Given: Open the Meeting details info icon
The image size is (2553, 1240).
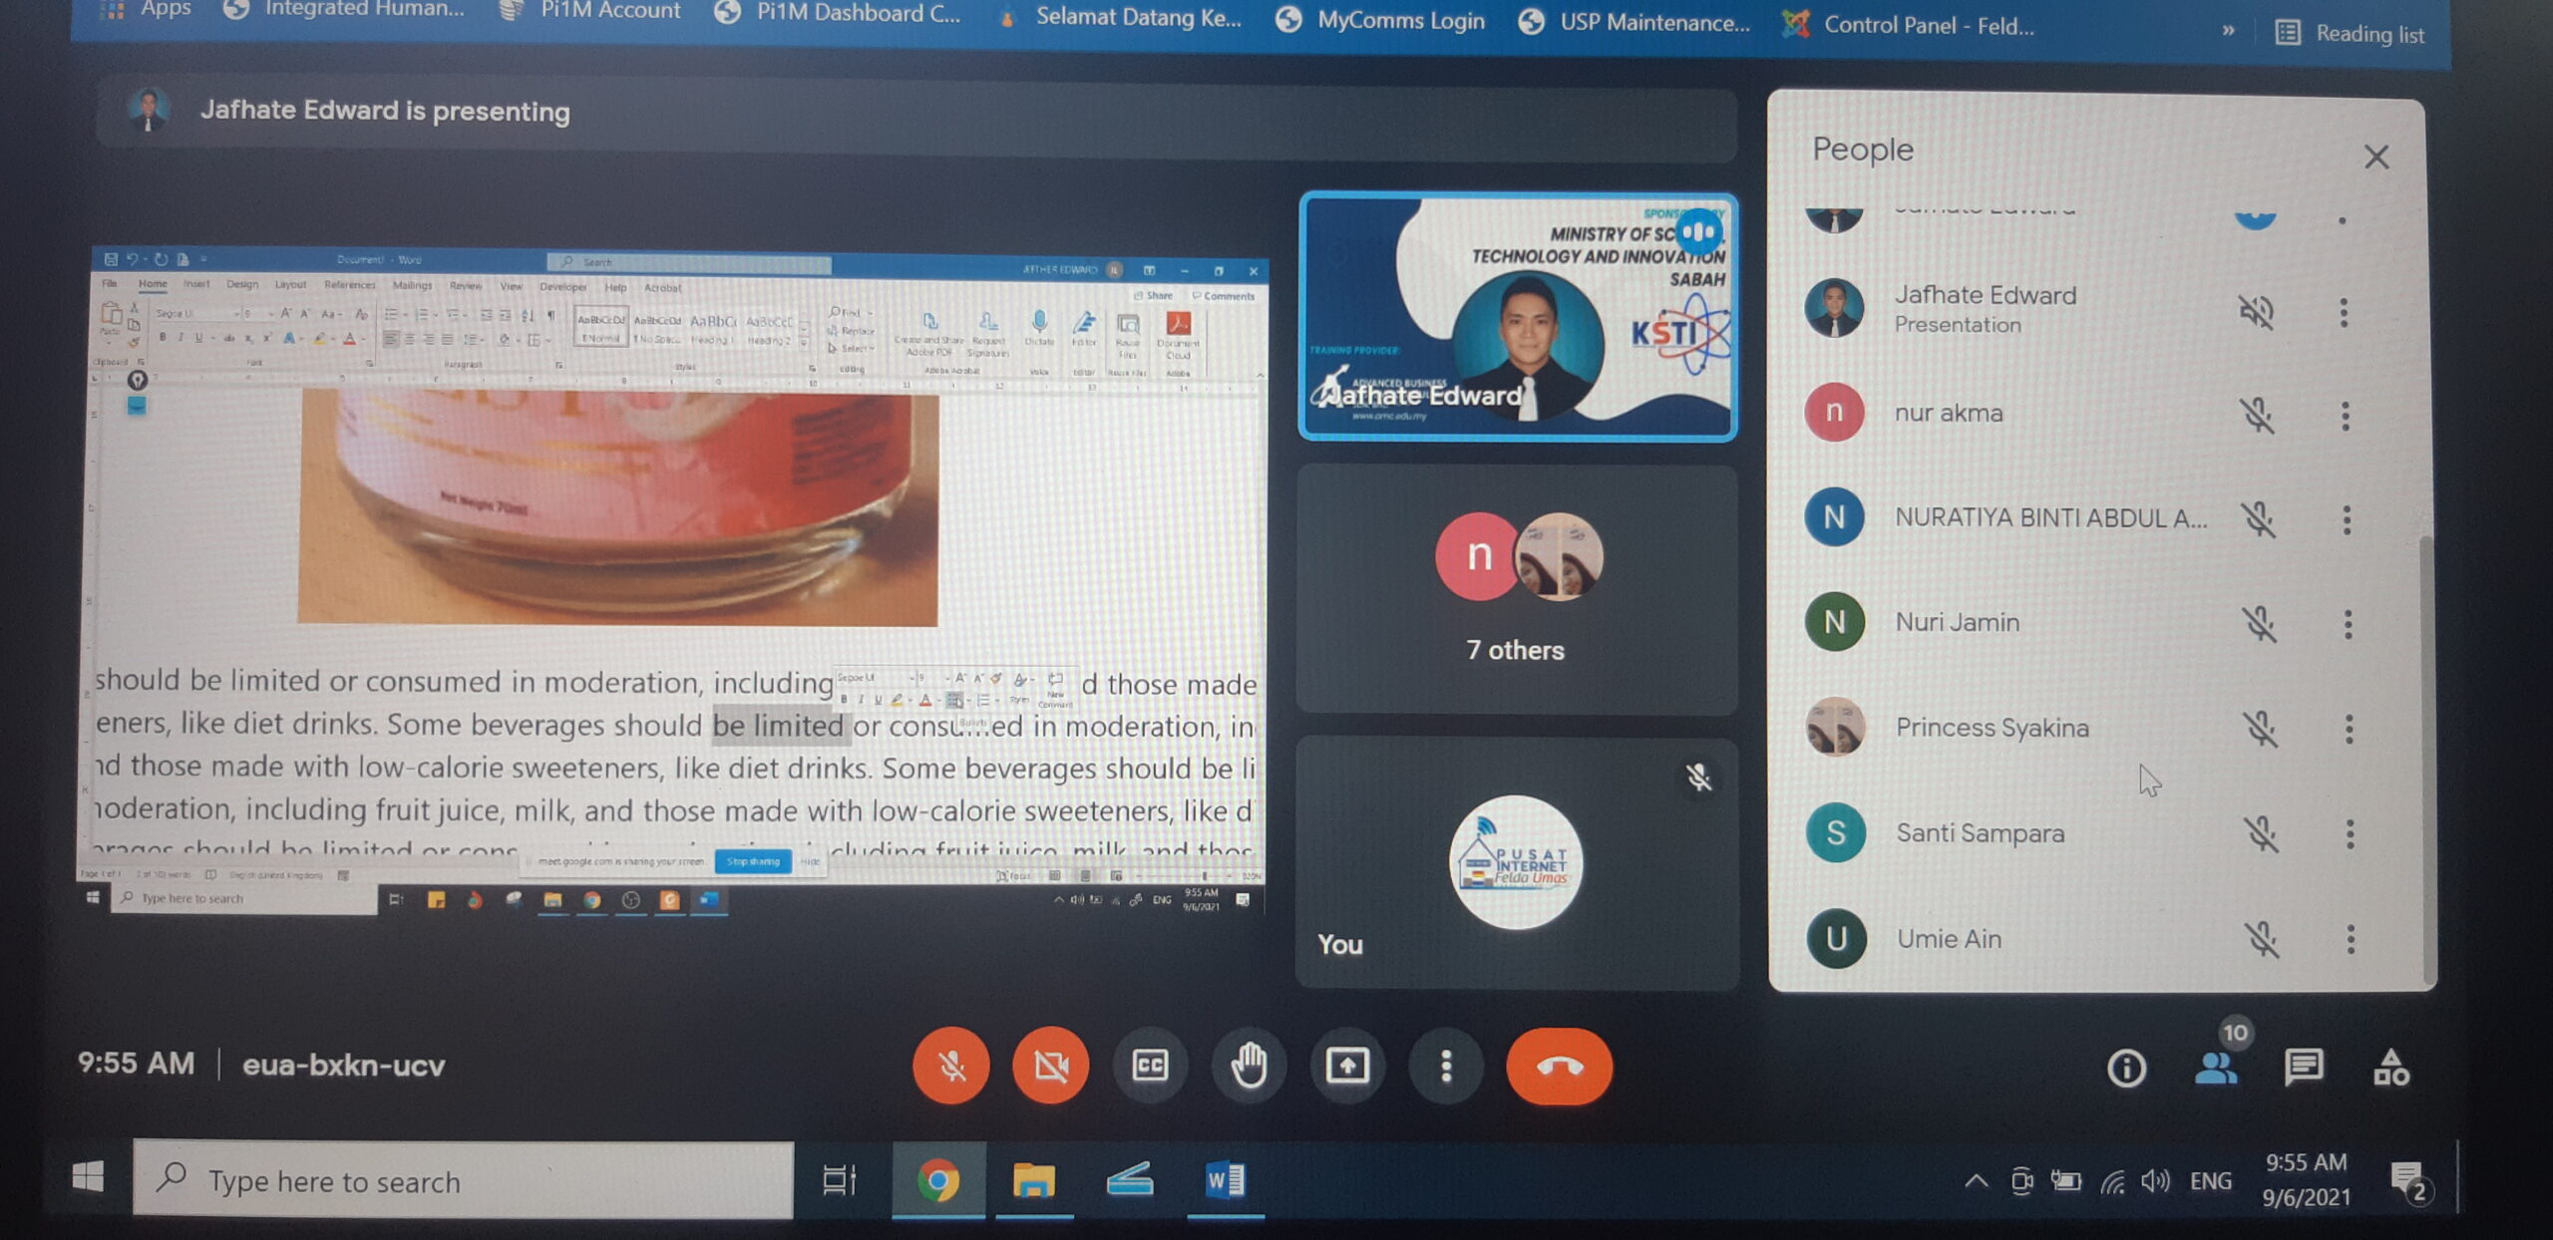Looking at the screenshot, I should coord(2126,1069).
